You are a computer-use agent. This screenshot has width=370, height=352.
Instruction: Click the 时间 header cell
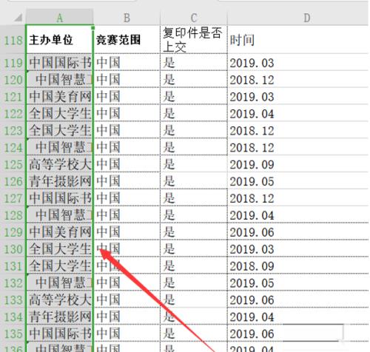tap(298, 40)
